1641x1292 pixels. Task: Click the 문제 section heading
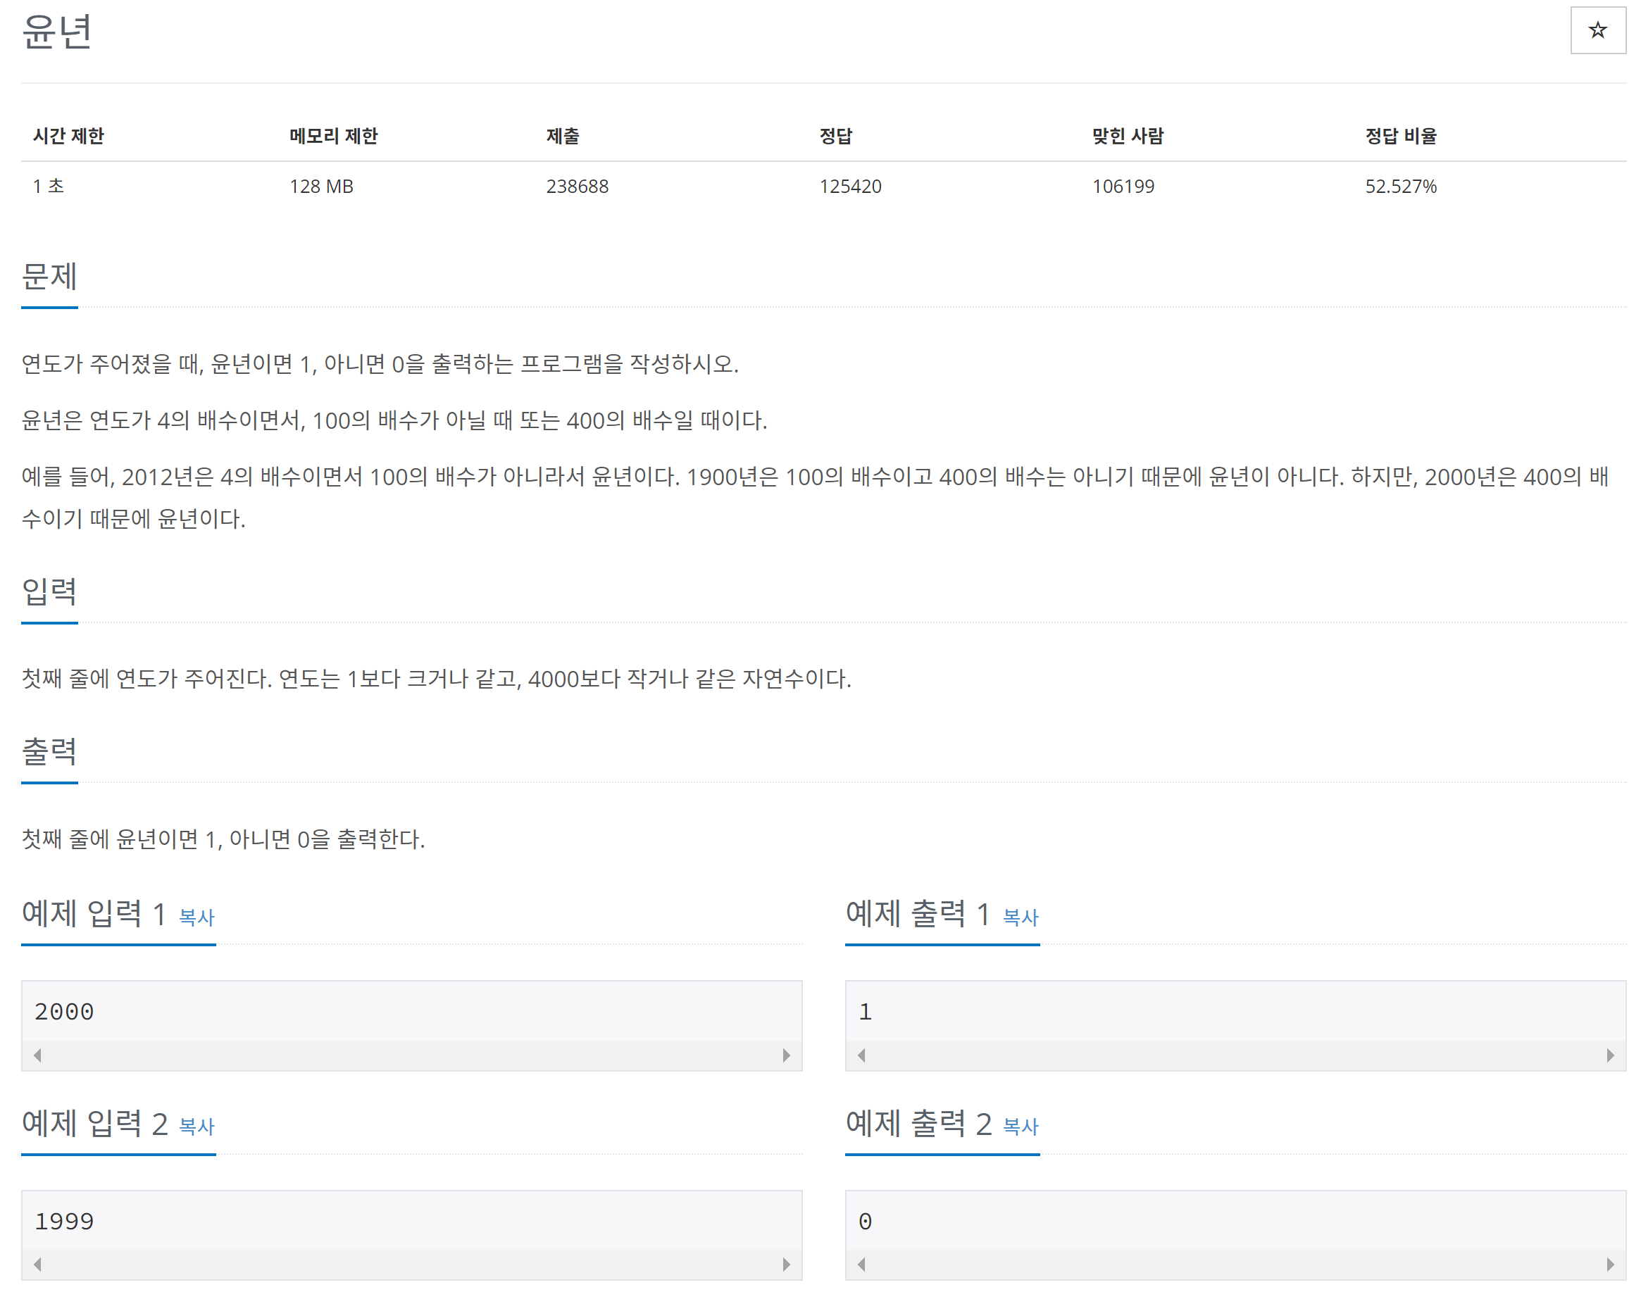49,276
